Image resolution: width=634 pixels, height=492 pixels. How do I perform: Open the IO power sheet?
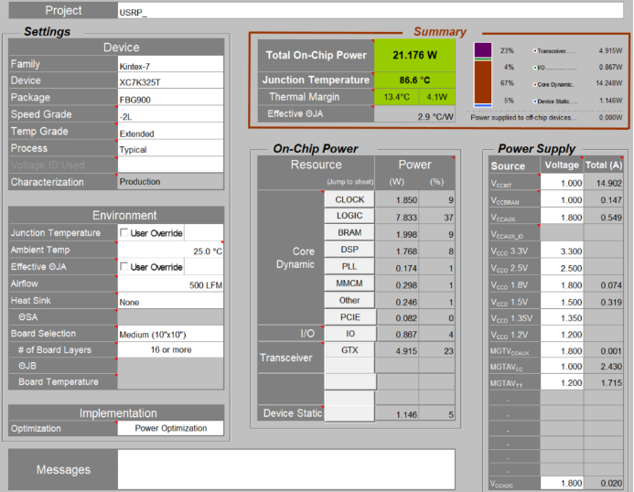[x=349, y=334]
